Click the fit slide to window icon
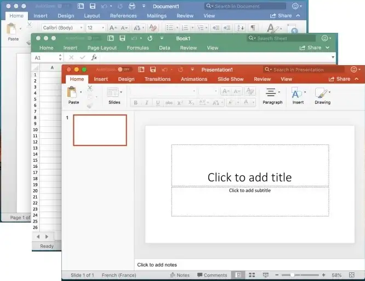 tap(352, 275)
